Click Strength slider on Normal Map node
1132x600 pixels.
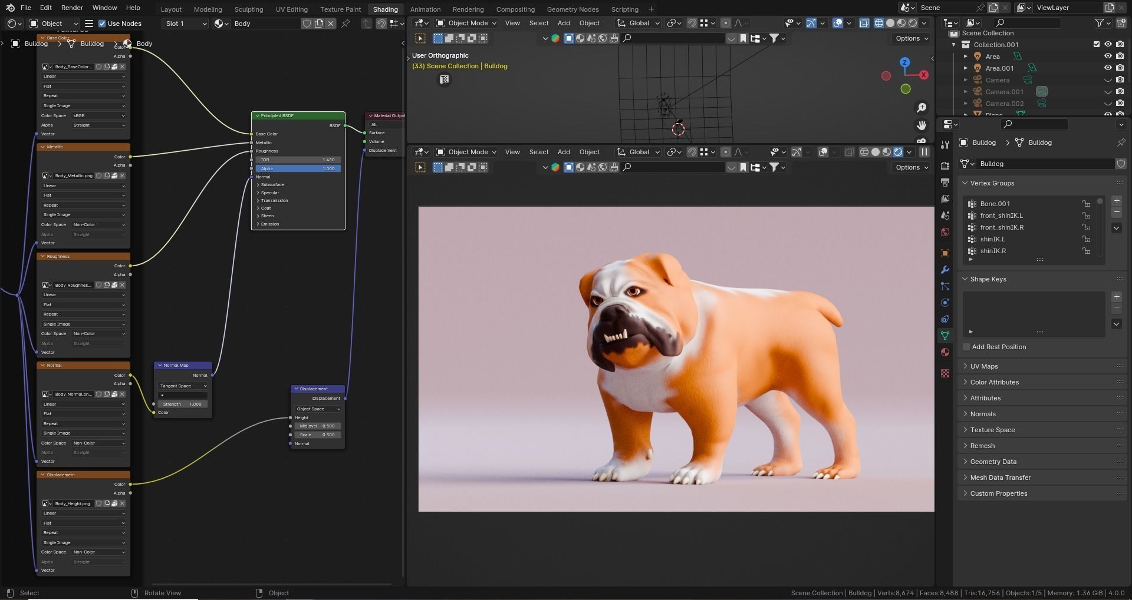[183, 404]
